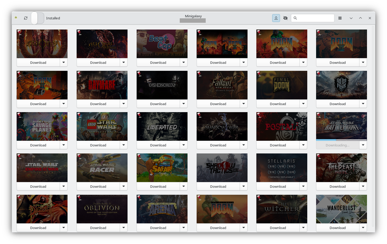Download Final DOOM

tap(278, 104)
